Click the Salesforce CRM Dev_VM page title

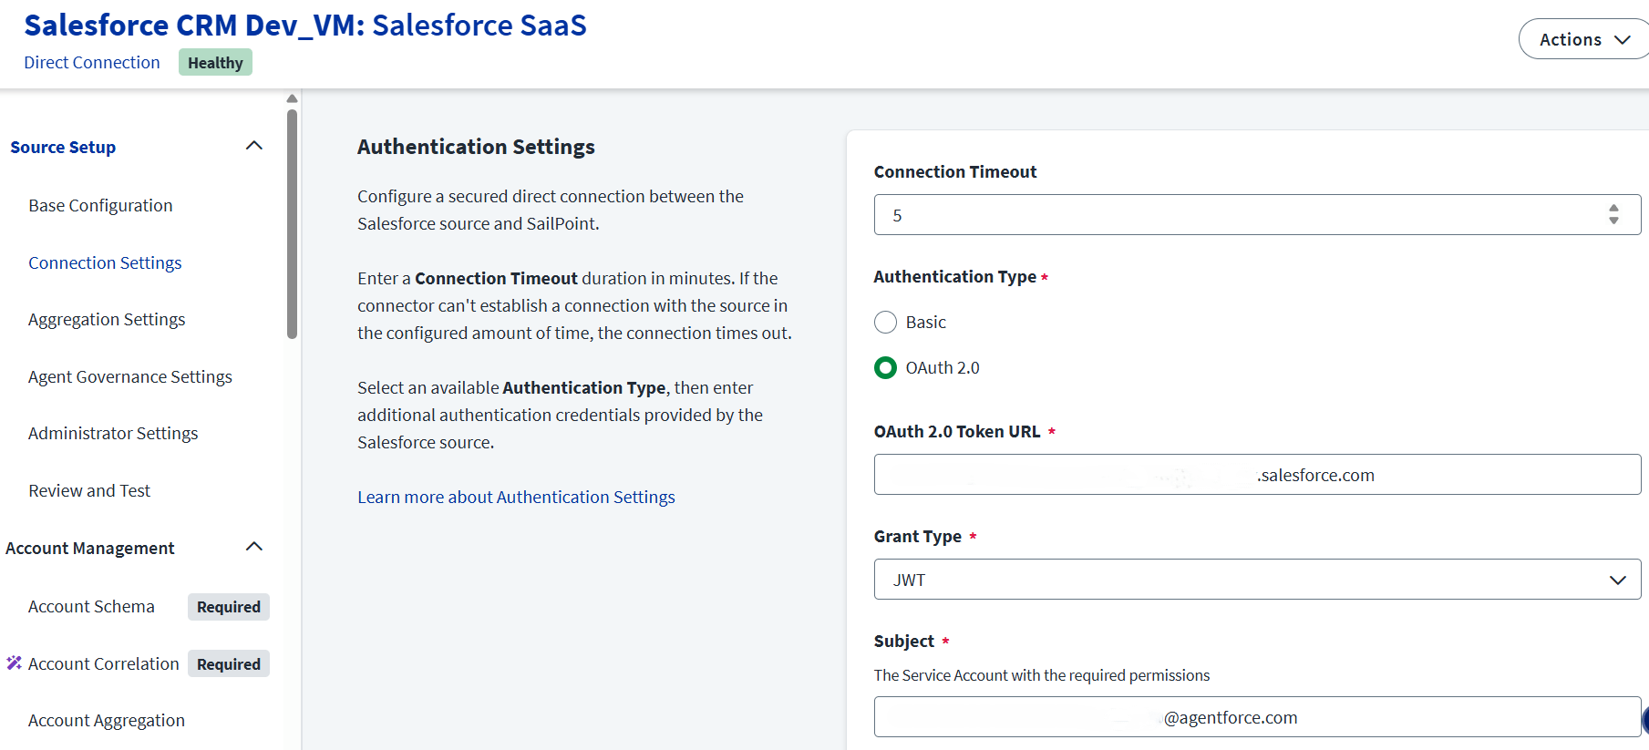point(305,25)
